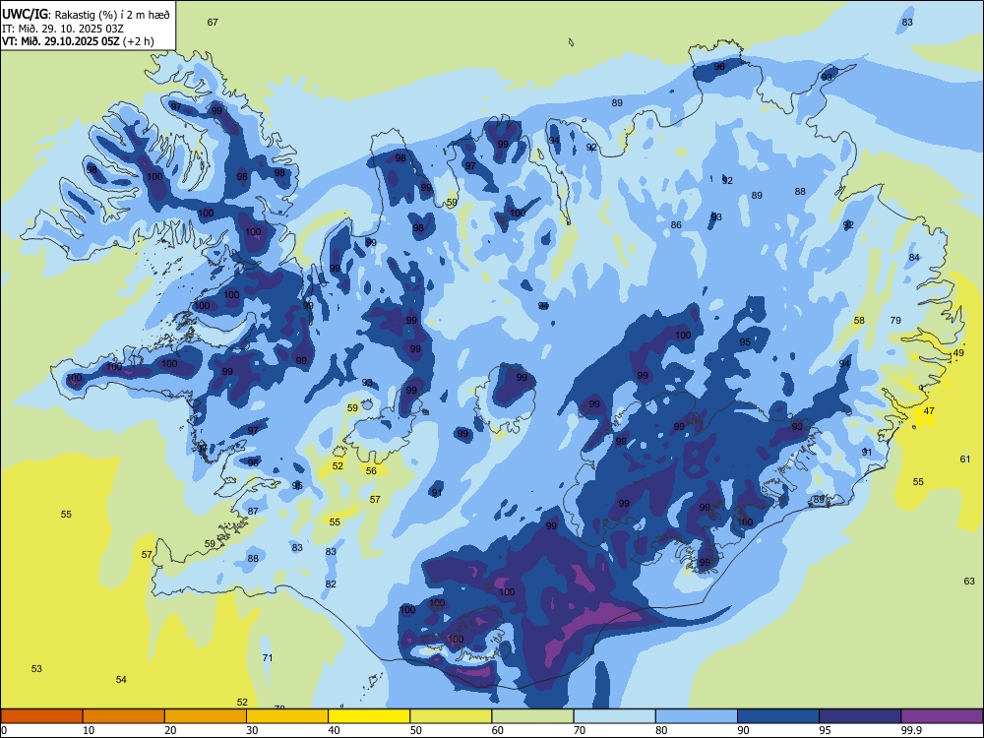Click the map value 79 in the east

click(x=895, y=320)
